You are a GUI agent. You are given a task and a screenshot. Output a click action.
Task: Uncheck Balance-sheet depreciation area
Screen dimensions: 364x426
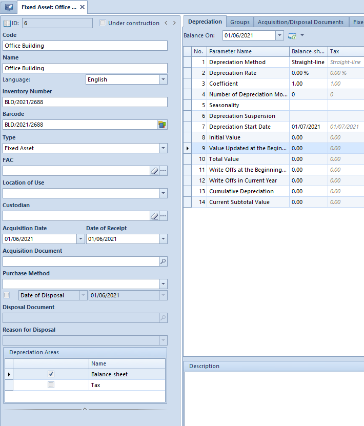(x=51, y=374)
